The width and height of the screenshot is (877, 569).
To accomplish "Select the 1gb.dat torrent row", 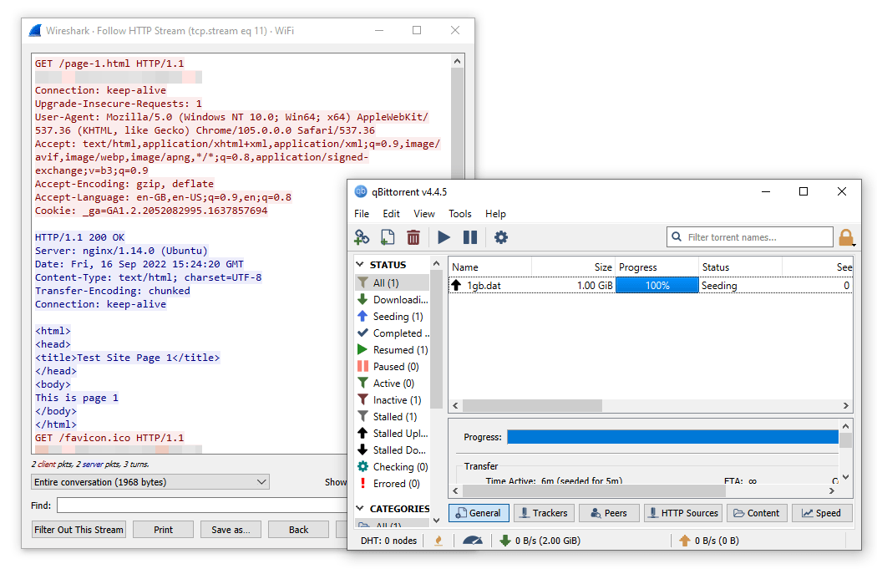I will click(651, 286).
